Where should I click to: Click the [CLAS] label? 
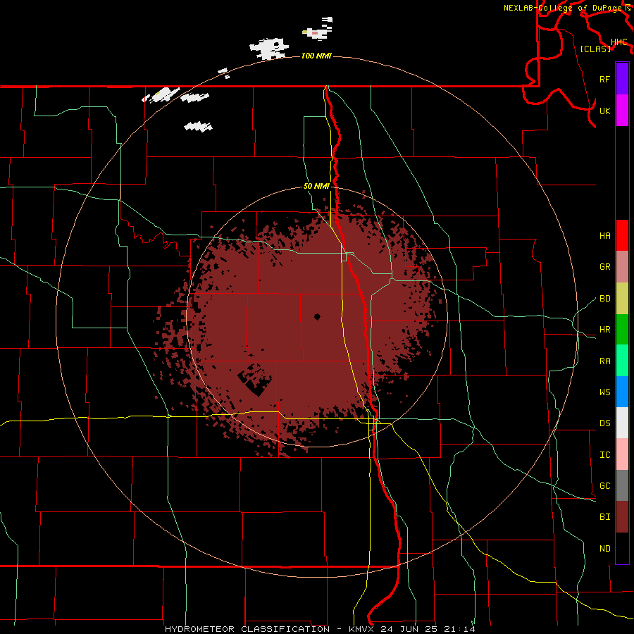click(595, 49)
